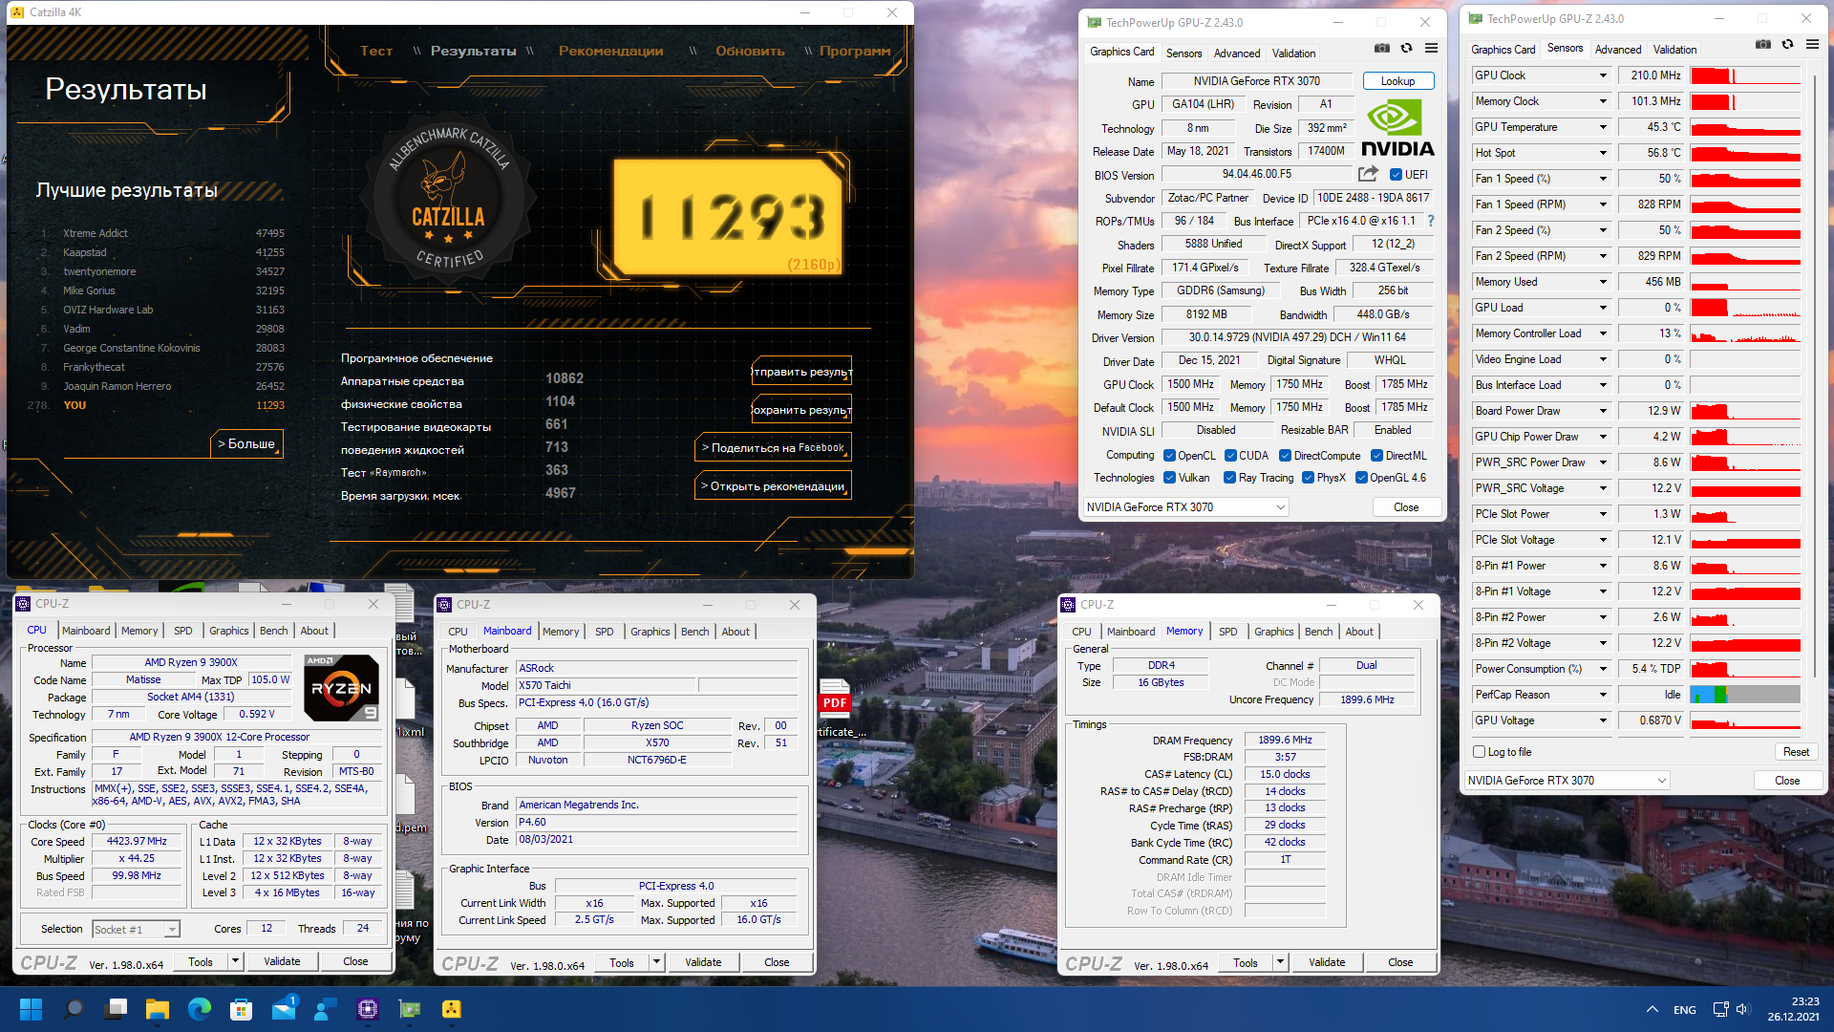Viewport: 1834px width, 1032px height.
Task: Click the Lookup button
Action: click(1397, 81)
